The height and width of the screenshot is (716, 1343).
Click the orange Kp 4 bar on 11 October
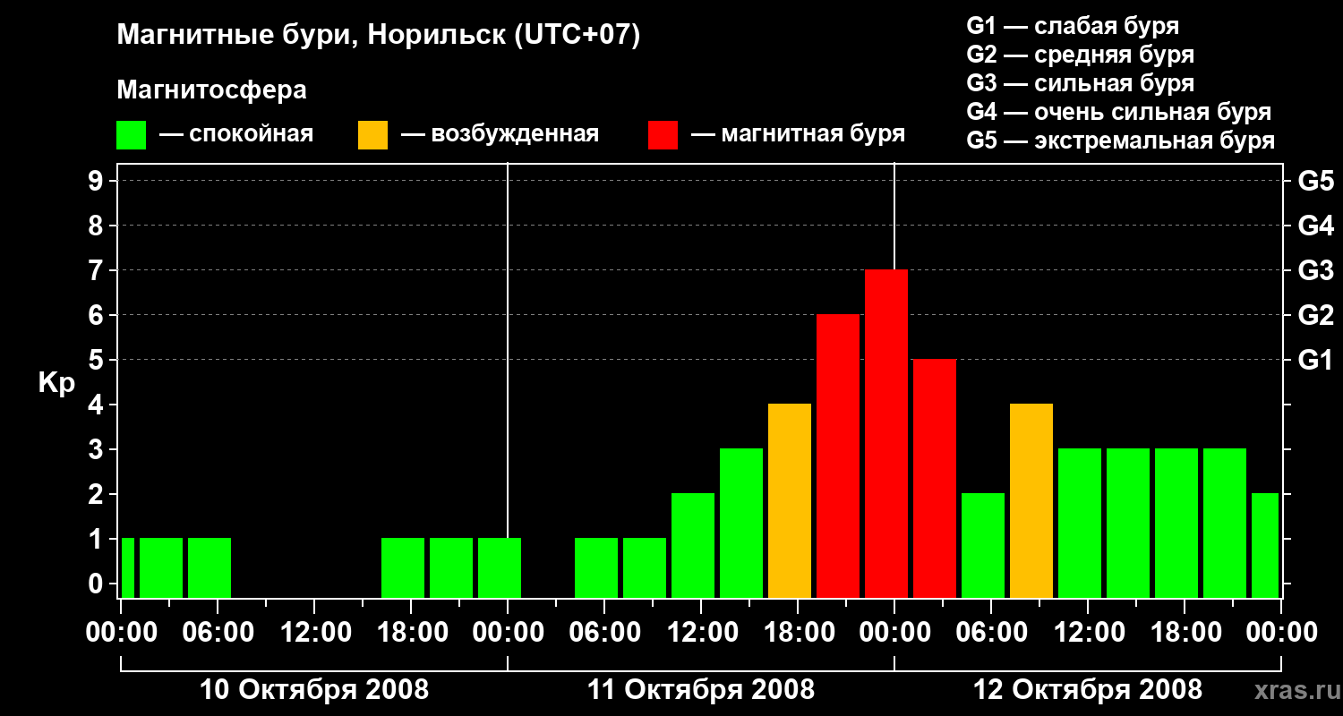(x=790, y=501)
